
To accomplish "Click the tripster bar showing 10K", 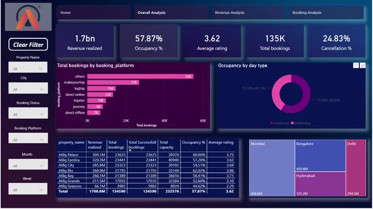I will coord(96,100).
